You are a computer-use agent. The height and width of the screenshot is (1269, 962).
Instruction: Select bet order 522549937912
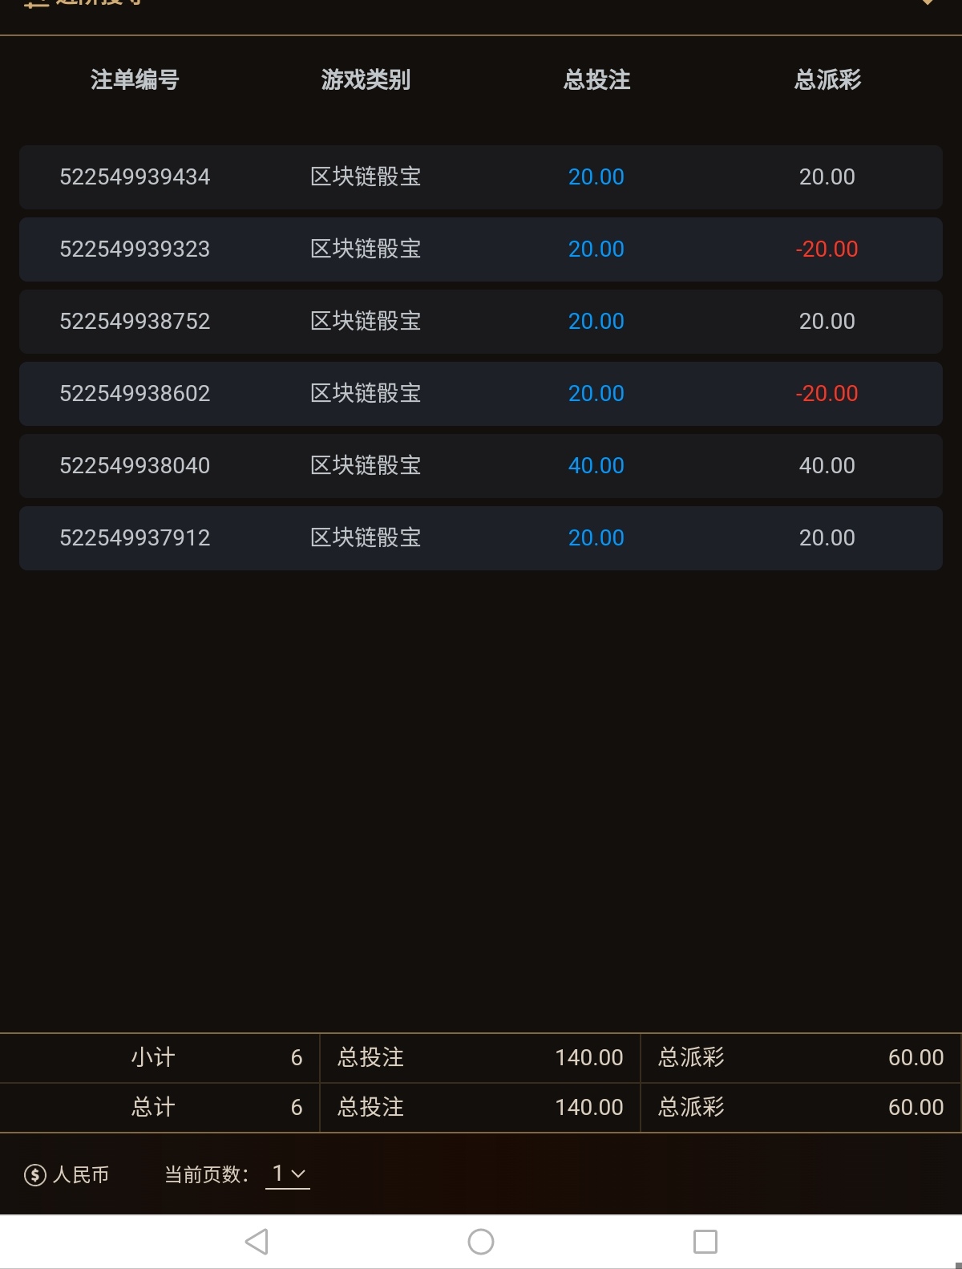tap(135, 538)
